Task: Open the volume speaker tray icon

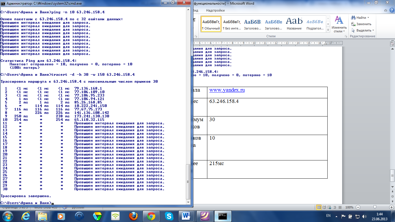Action: click(x=364, y=216)
